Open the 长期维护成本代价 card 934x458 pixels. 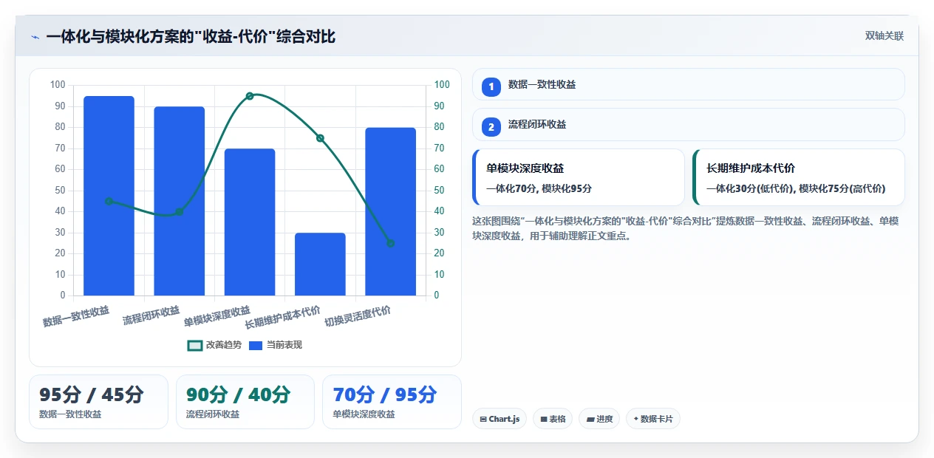pos(799,177)
